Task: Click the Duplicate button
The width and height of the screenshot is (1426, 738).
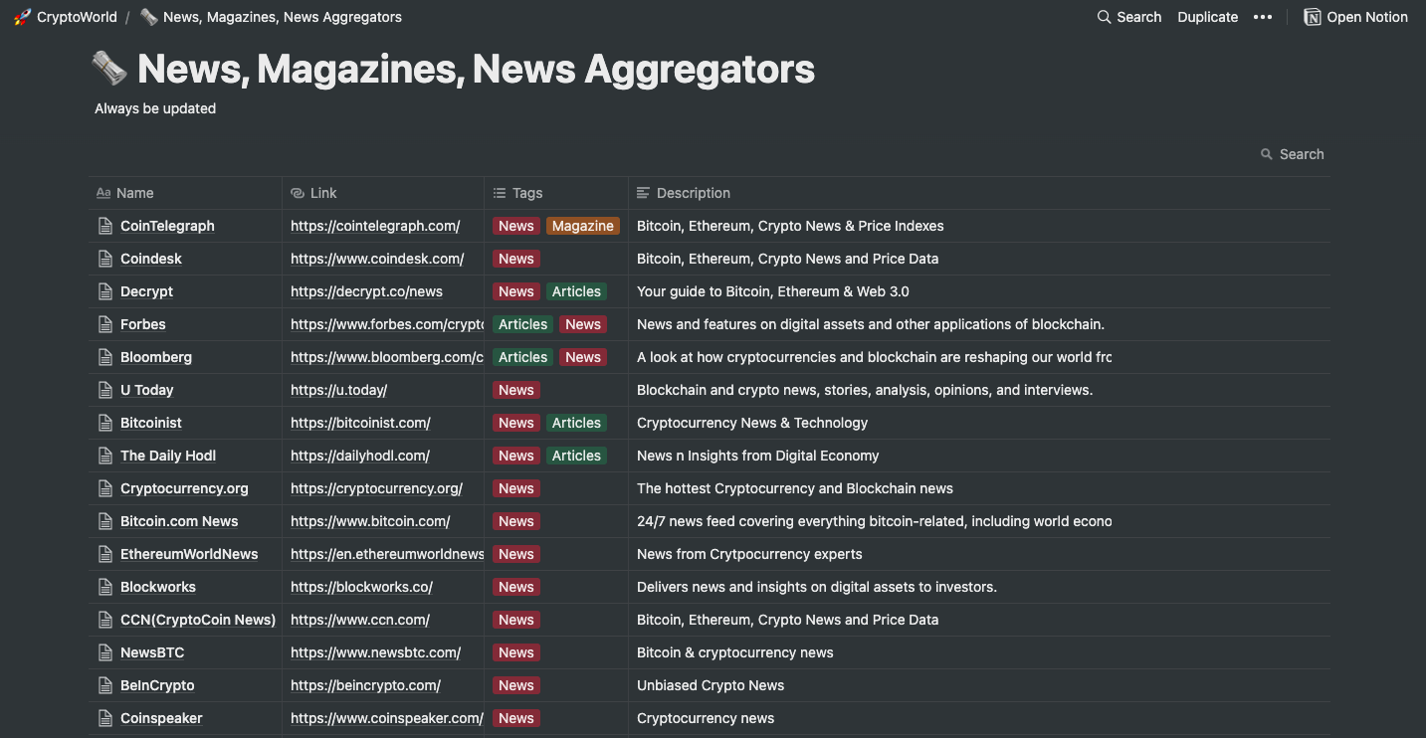Action: point(1208,17)
